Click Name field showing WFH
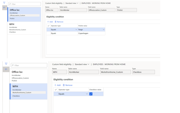This screenshot has height=113, width=180. [x=59, y=72]
